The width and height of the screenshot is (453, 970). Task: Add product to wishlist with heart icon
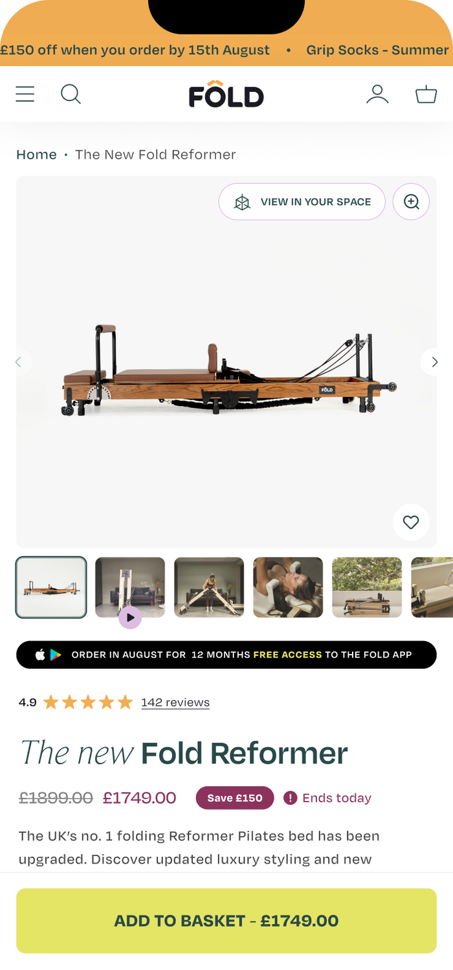click(x=411, y=522)
